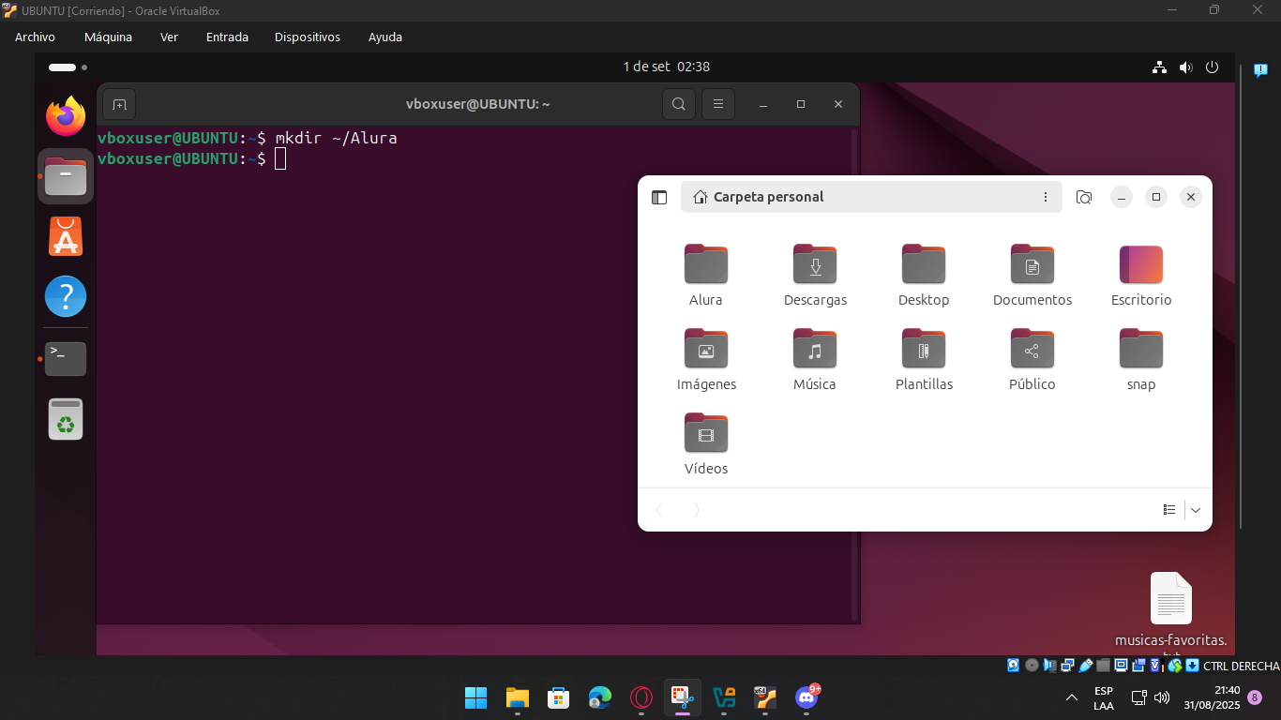Open the Alura folder
The width and height of the screenshot is (1281, 720).
pos(706,276)
